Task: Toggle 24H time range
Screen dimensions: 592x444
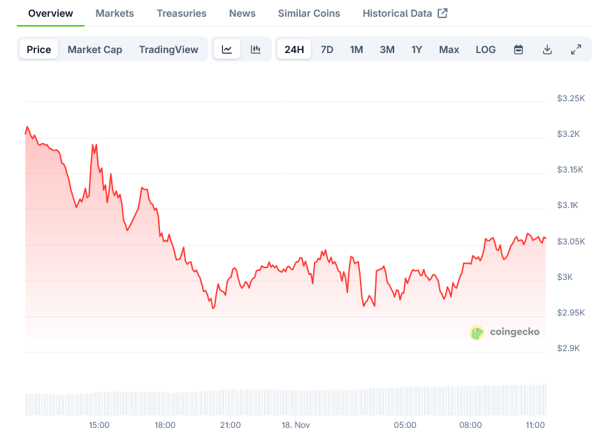Action: click(x=294, y=49)
